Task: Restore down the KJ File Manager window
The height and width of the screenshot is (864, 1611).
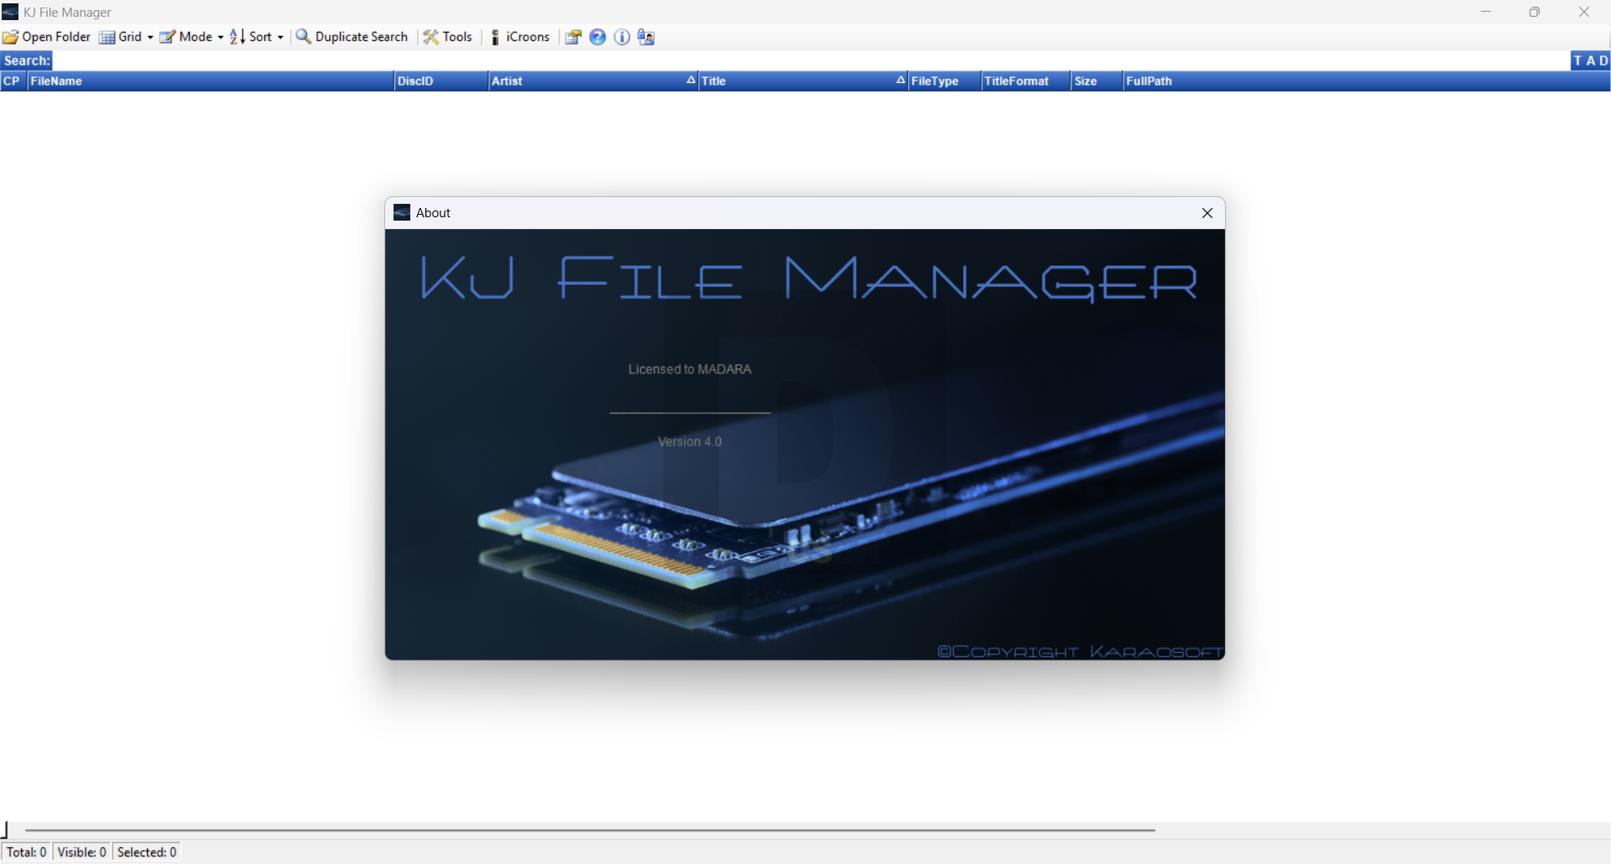Action: click(1535, 12)
